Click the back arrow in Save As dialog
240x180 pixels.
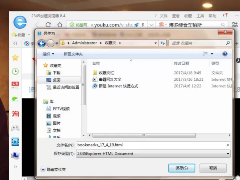click(42, 43)
